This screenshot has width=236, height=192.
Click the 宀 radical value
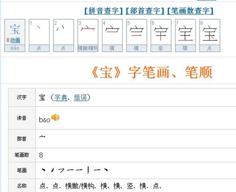click(42, 137)
